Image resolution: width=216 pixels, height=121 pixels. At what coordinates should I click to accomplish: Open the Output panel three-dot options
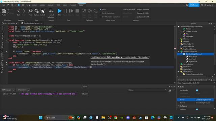[174, 90]
